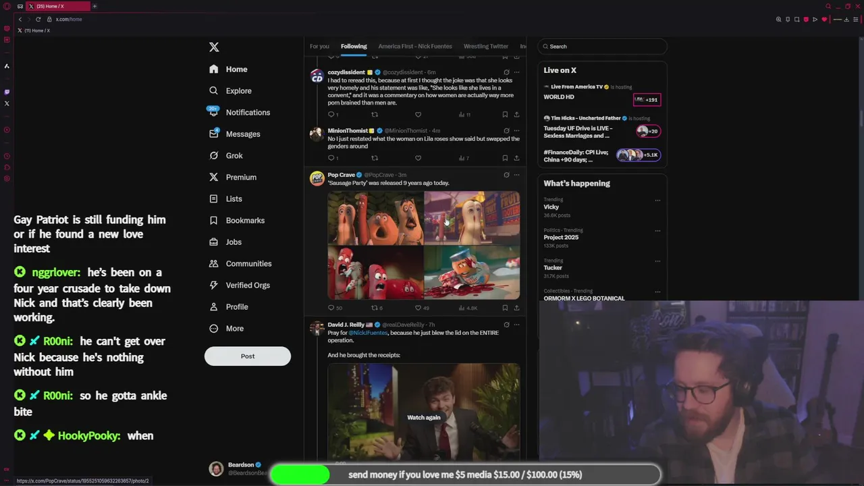Bookmark the Pop Crave post
This screenshot has width=864, height=486.
505,308
